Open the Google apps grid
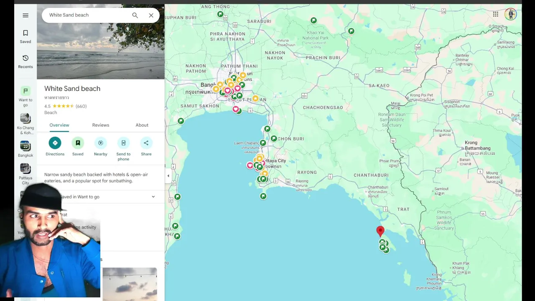535x301 pixels. [495, 14]
